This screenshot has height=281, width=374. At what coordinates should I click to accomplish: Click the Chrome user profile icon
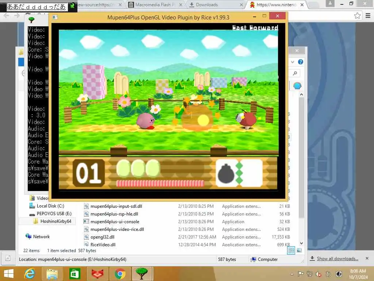pos(330,3)
